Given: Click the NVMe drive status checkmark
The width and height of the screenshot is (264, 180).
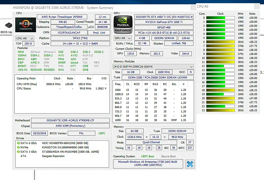Looking at the screenshot, I should click(x=18, y=148).
